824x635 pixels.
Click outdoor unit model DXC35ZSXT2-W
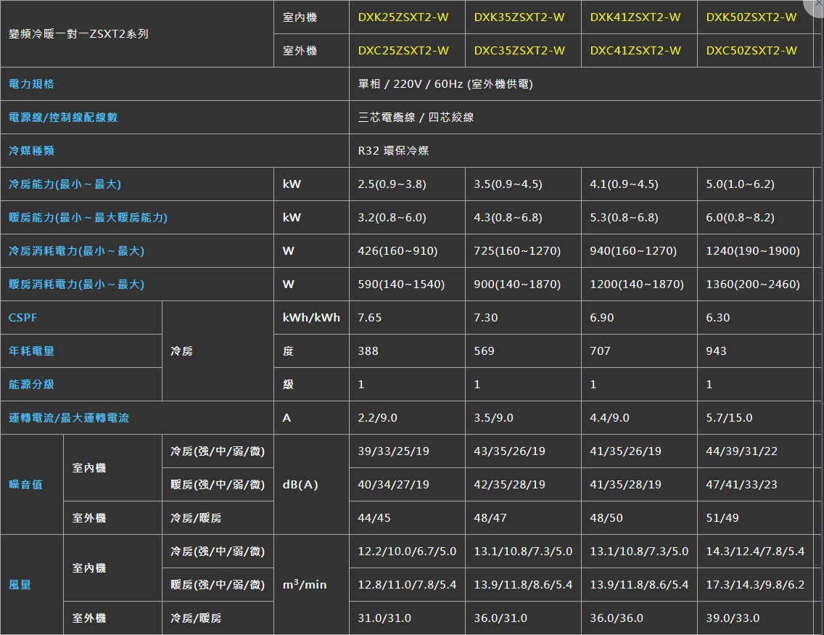coord(519,51)
